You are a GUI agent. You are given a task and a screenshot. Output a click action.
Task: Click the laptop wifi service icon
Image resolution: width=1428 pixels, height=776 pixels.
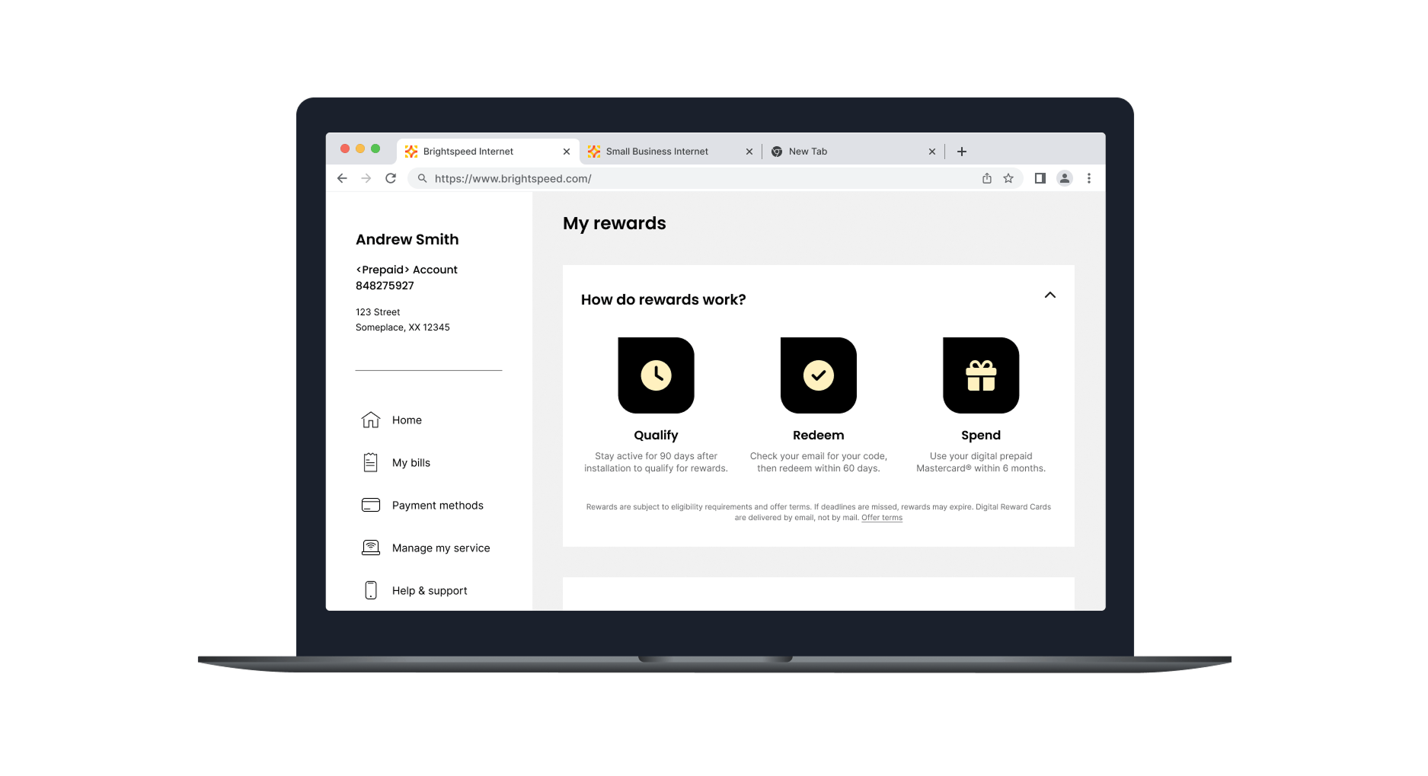(371, 548)
